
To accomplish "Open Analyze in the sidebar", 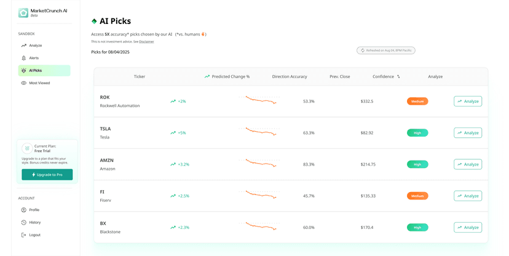I will [x=35, y=46].
